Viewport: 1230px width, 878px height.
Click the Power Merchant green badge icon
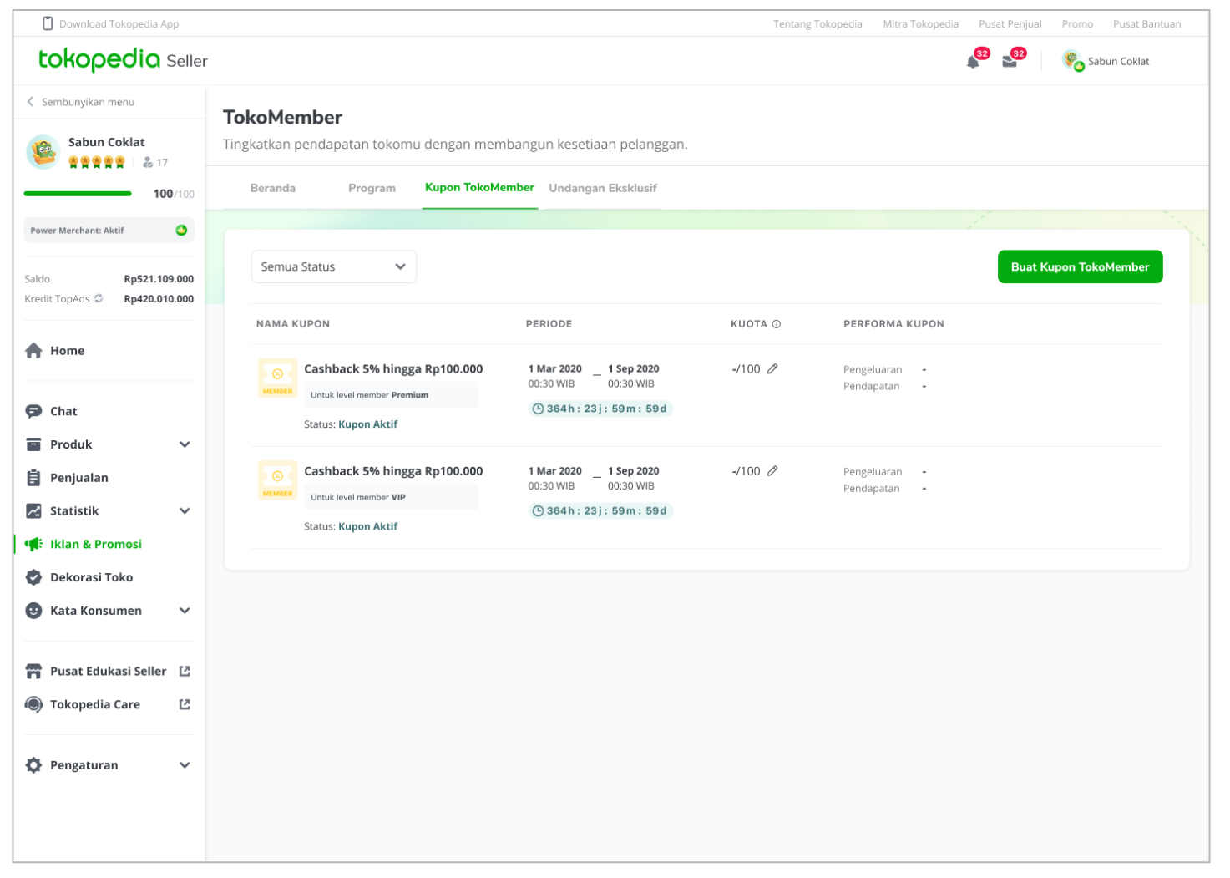pos(181,231)
